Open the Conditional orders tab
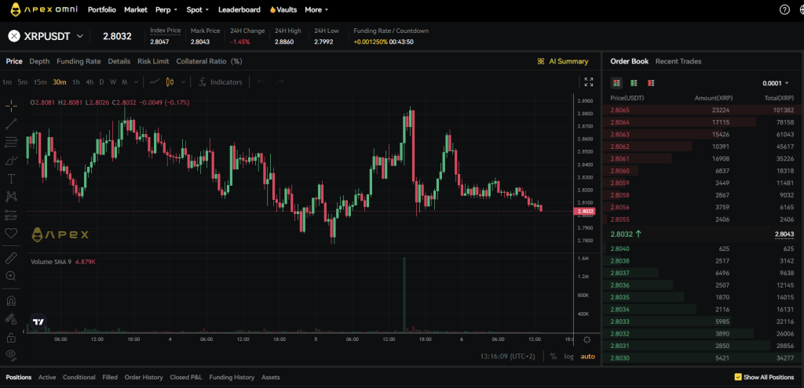The height and width of the screenshot is (388, 804). 79,377
